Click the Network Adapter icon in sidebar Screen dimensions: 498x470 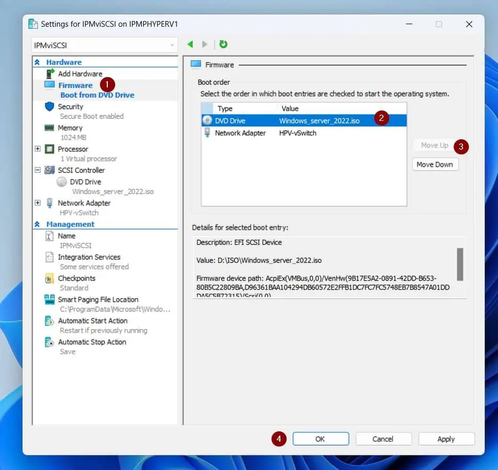pos(50,203)
